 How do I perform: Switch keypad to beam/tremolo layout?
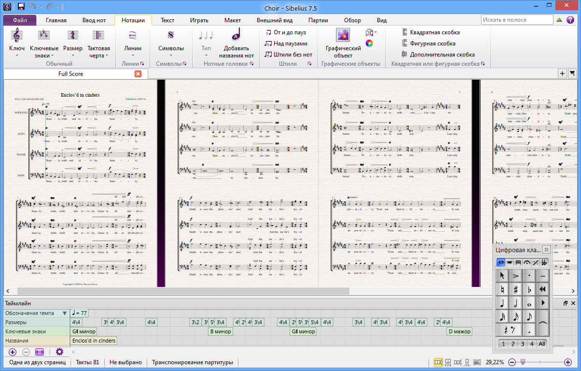519,263
